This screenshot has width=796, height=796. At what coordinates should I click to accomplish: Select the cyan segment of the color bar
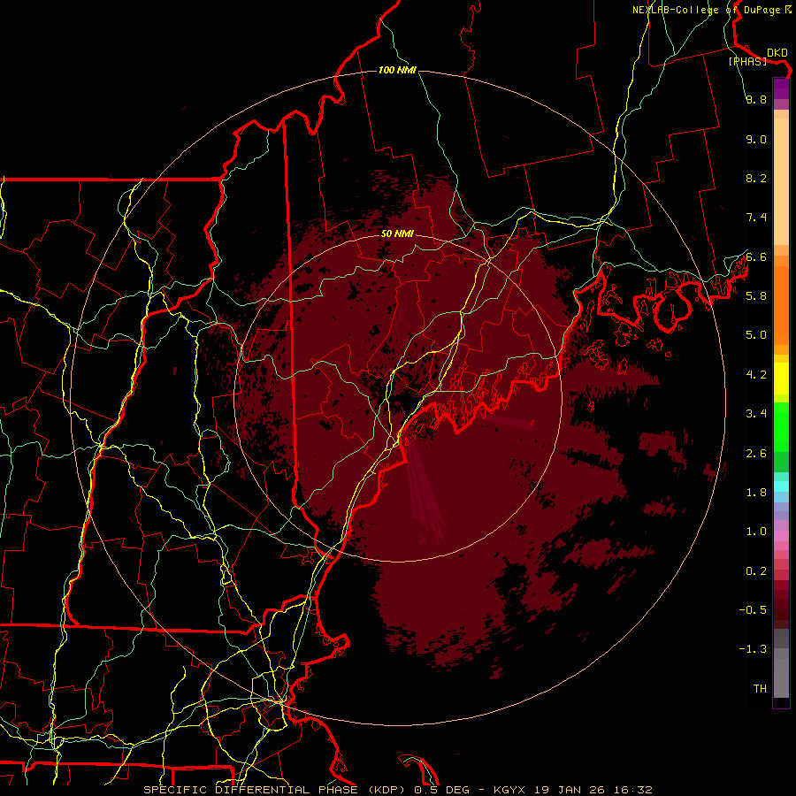(x=781, y=486)
